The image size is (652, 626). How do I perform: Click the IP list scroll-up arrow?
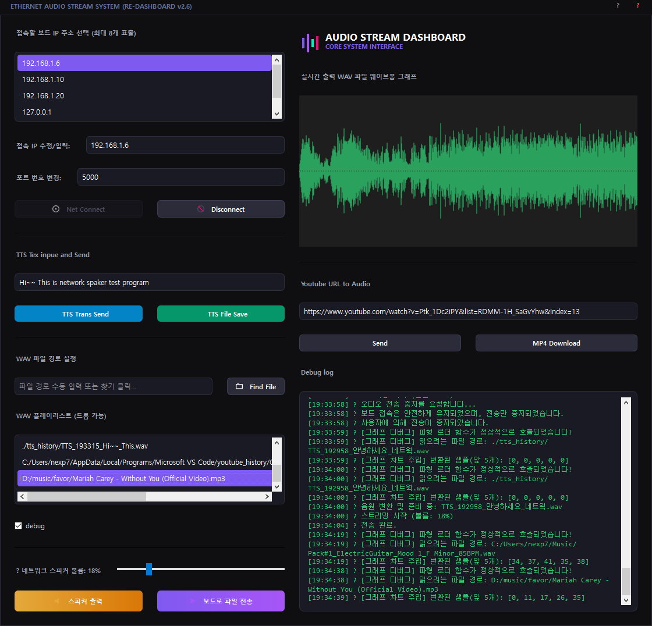[277, 60]
